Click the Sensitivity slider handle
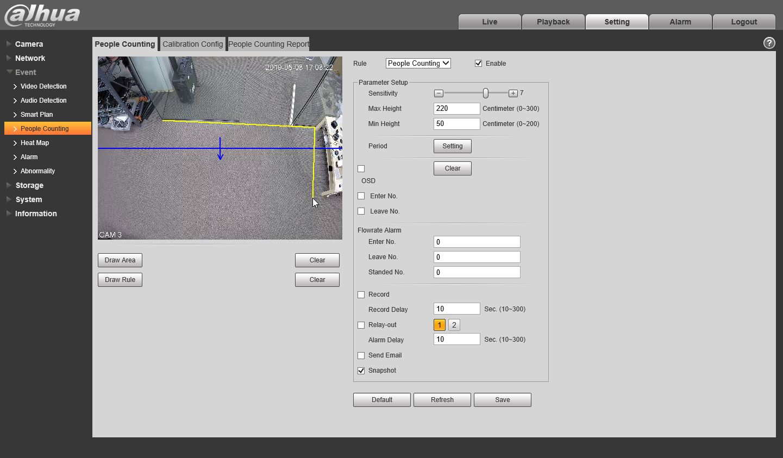 click(485, 93)
